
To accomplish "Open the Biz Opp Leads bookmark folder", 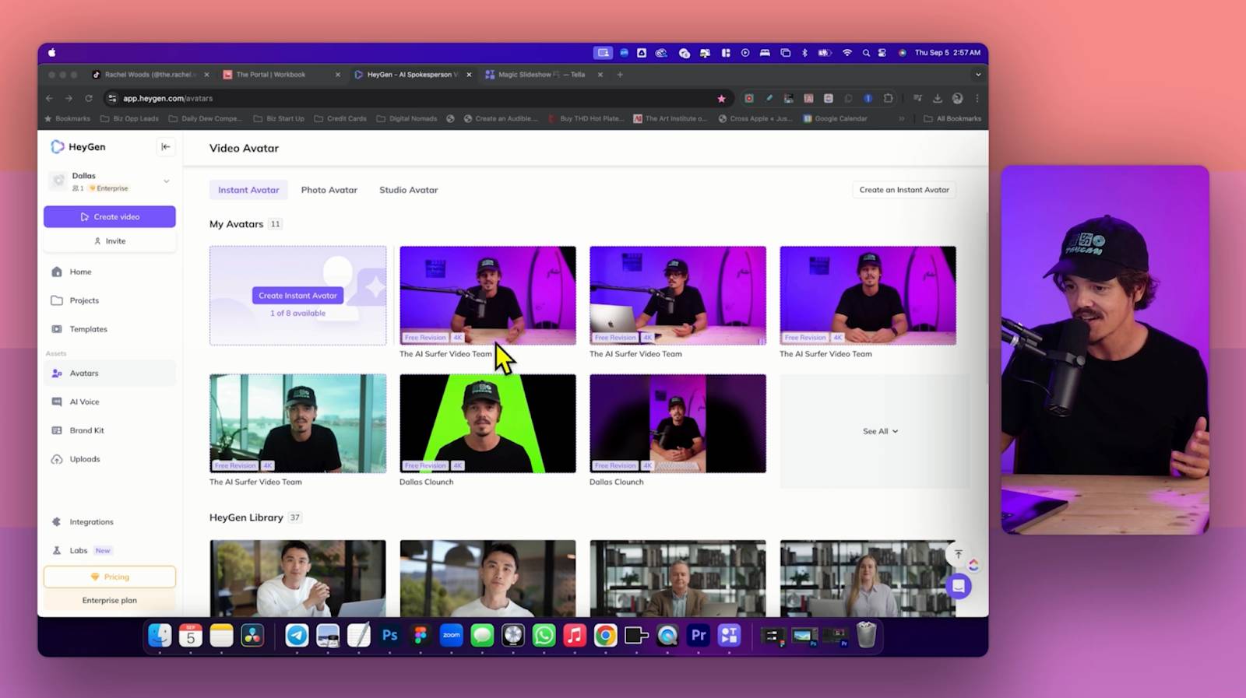I will [x=130, y=119].
